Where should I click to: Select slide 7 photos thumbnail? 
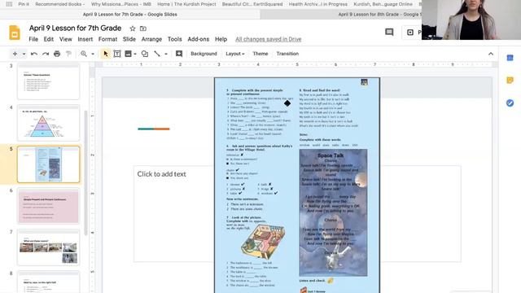point(49,247)
